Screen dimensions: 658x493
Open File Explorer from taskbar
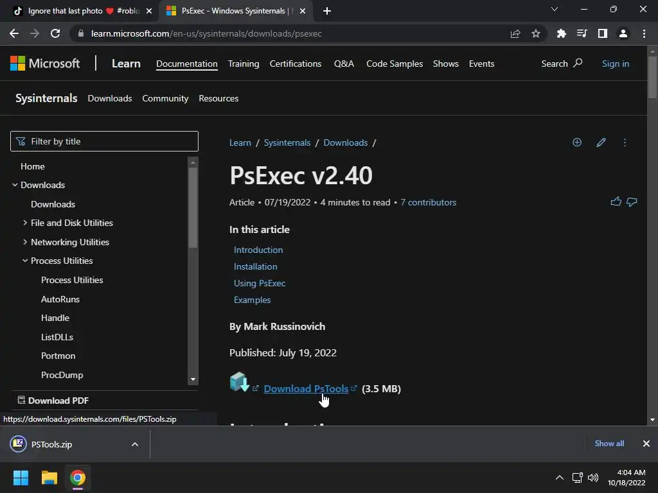49,478
